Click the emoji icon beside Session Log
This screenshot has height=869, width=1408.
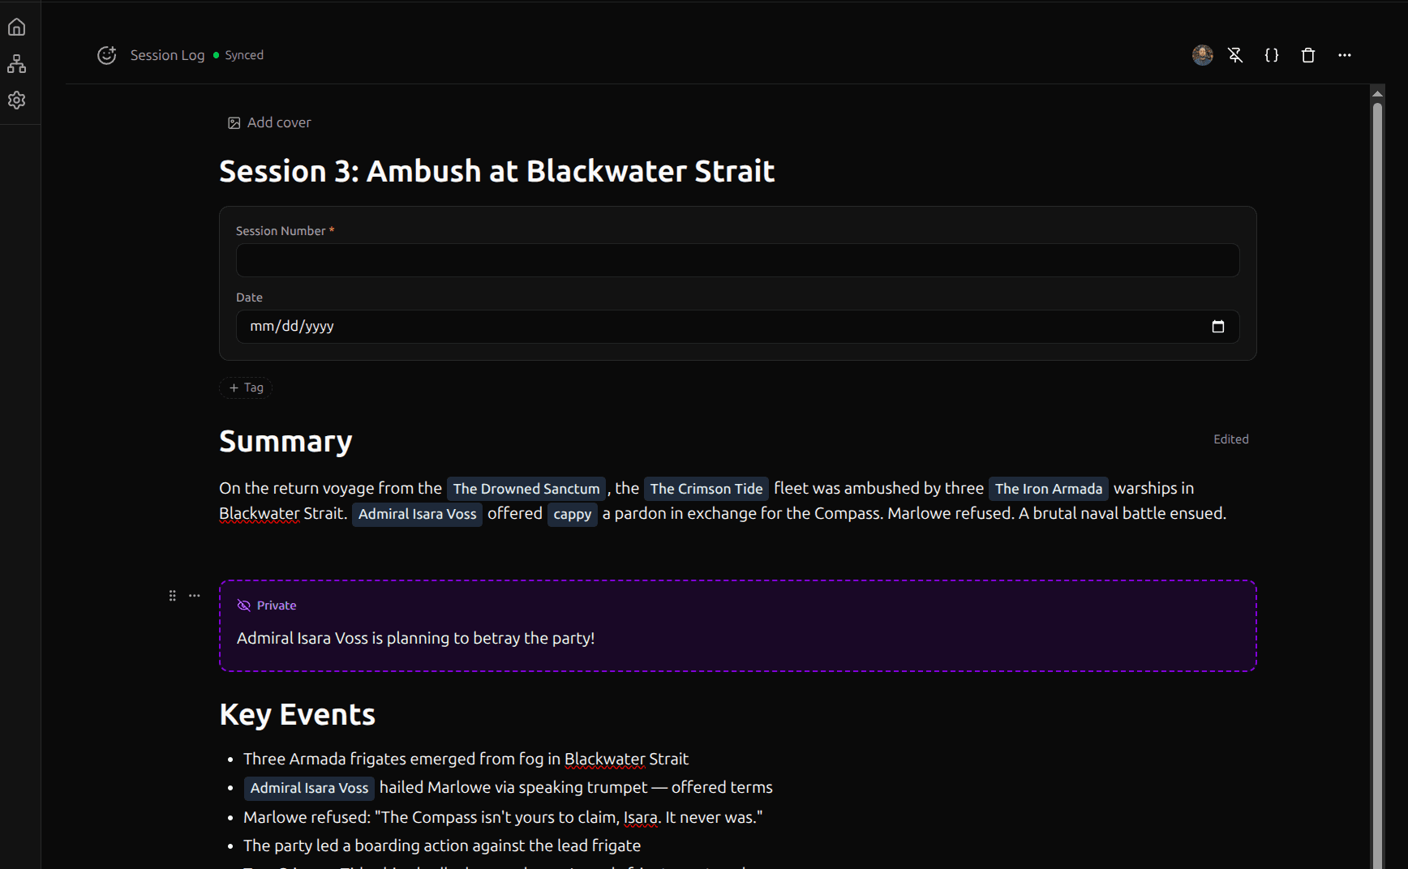(106, 55)
